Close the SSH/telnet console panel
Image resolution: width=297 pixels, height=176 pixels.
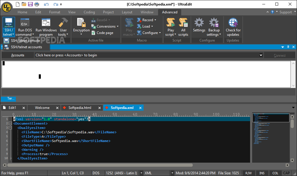(x=294, y=47)
